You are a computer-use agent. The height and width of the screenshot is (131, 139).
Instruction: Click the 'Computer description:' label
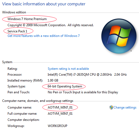pyautogui.click(x=23, y=120)
